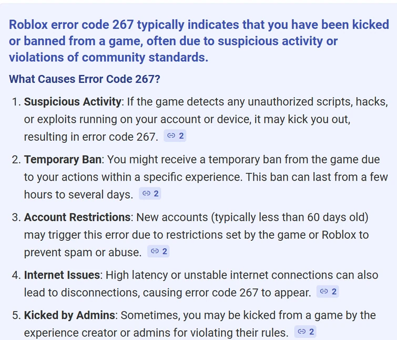
Task: Select the bold 'Kicked by Admins' label
Action: click(69, 315)
